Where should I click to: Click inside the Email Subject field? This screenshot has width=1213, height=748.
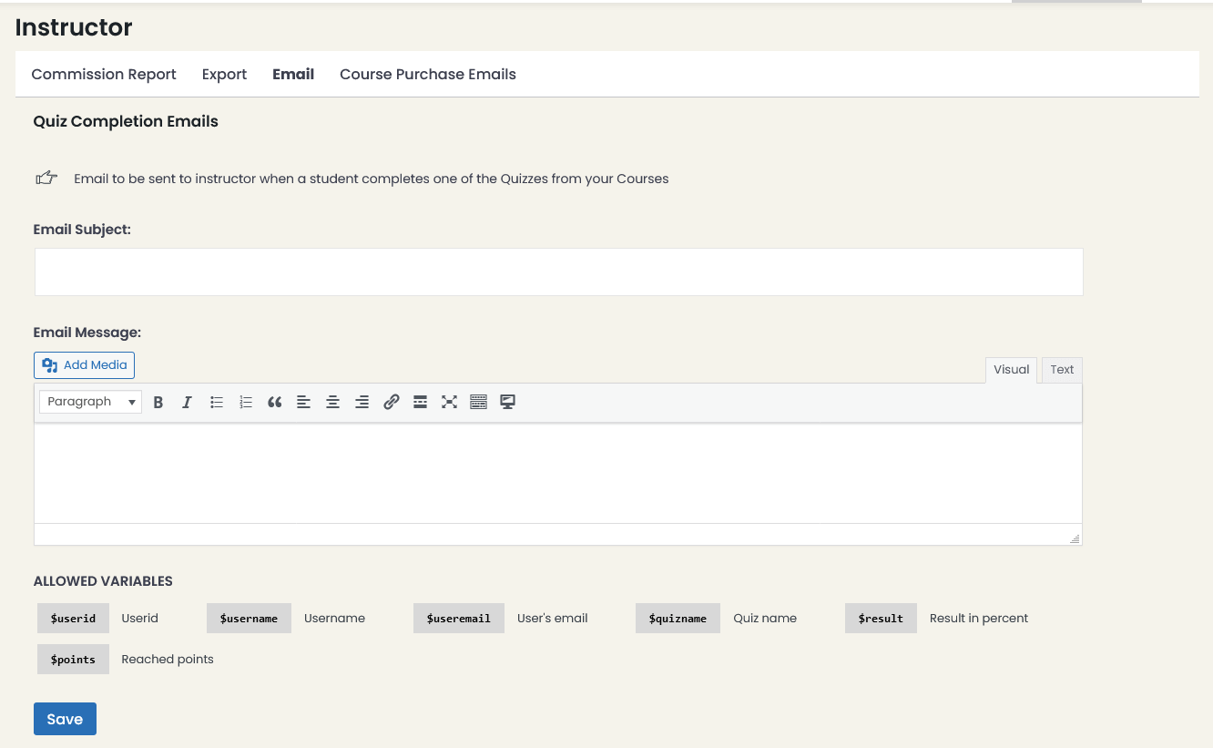coord(557,272)
